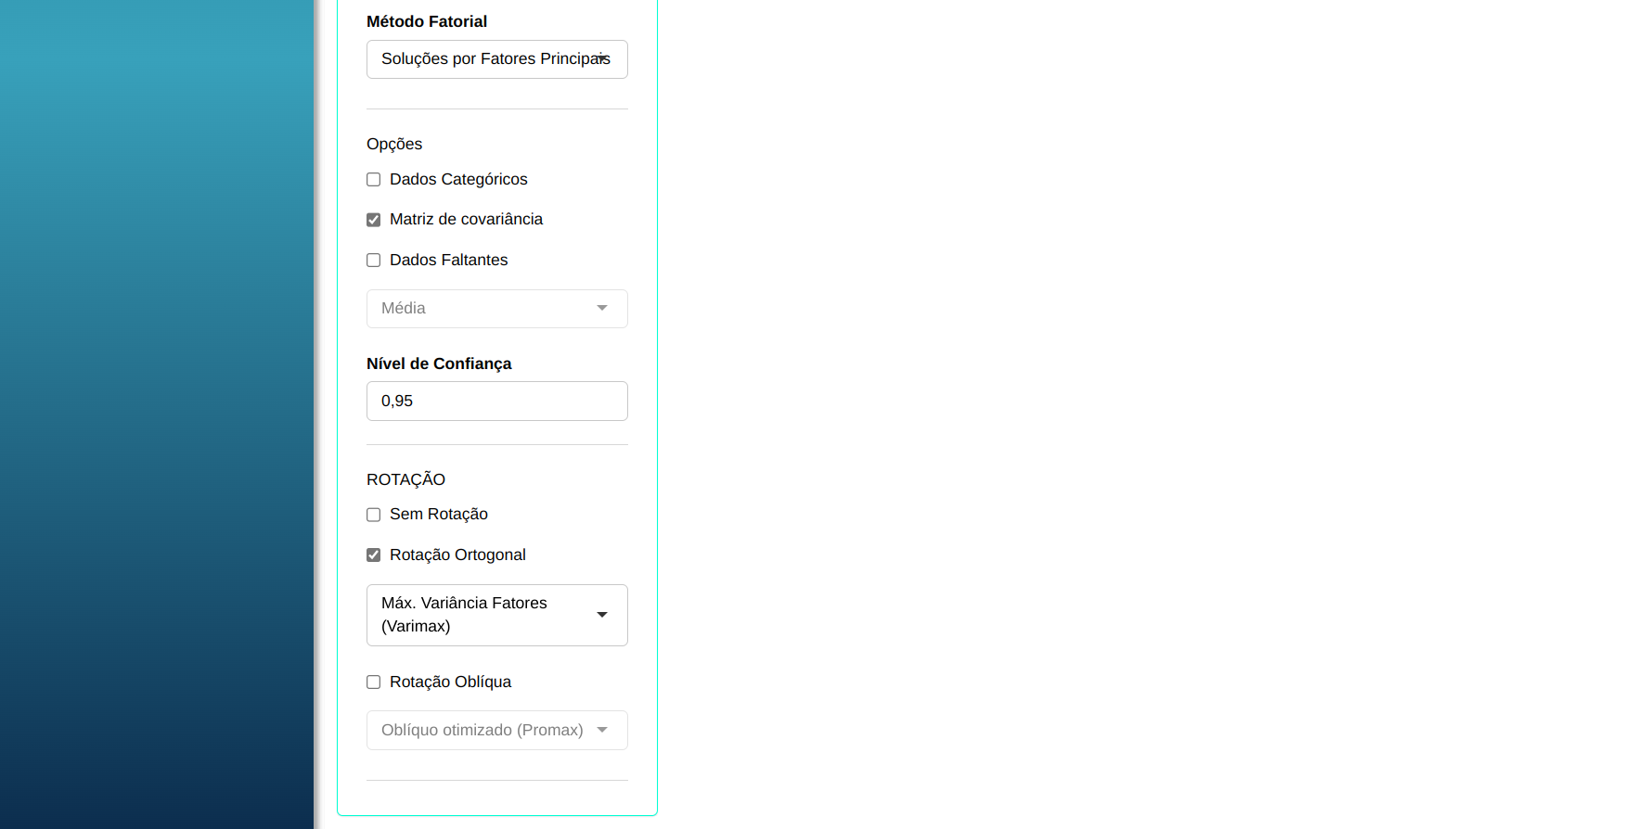This screenshot has width=1634, height=829.
Task: Disable the Rotação Ortogonal checkbox
Action: coord(374,555)
